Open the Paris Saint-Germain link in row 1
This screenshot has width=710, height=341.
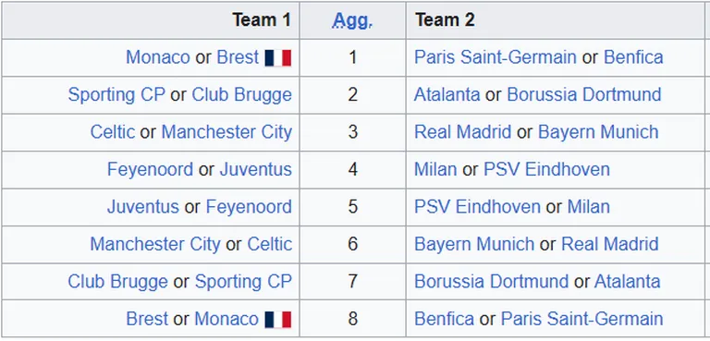496,57
